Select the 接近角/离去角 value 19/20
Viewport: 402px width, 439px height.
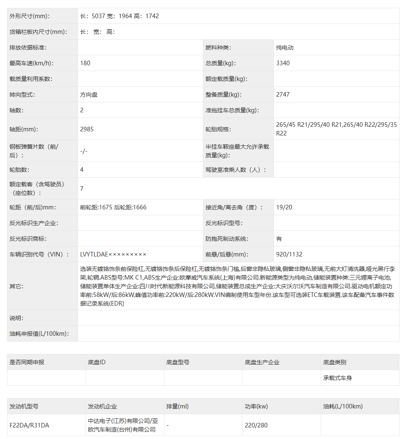pyautogui.click(x=284, y=207)
